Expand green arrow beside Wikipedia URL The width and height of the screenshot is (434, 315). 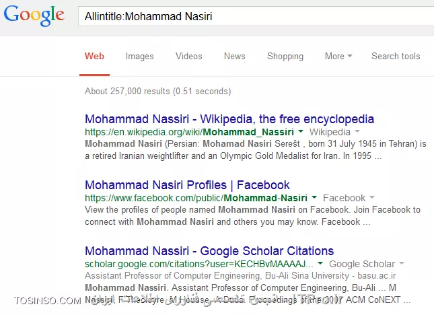click(x=301, y=131)
